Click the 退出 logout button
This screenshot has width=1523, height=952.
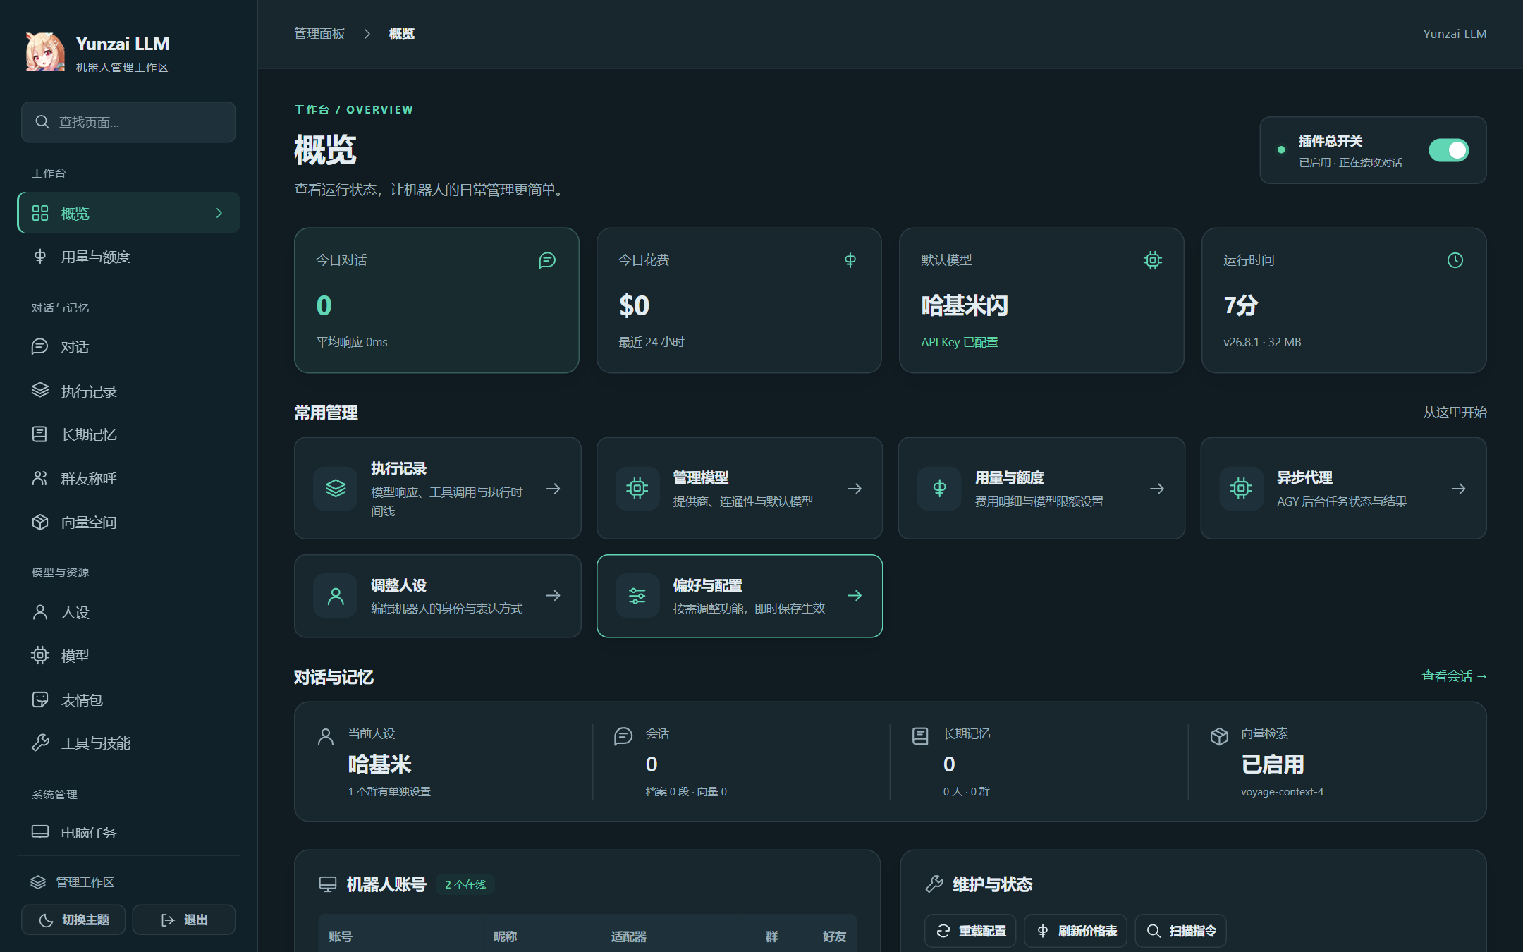point(184,920)
